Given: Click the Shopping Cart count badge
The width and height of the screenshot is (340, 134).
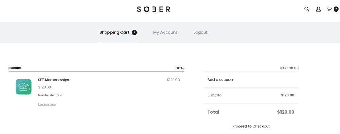Looking at the screenshot, I should 134,32.
